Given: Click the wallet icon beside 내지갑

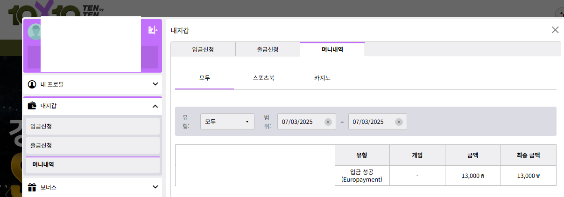Looking at the screenshot, I should (x=32, y=106).
